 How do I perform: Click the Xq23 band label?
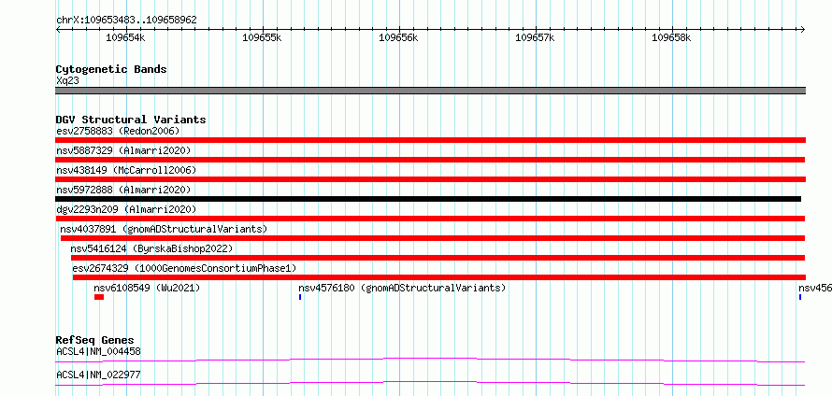67,81
